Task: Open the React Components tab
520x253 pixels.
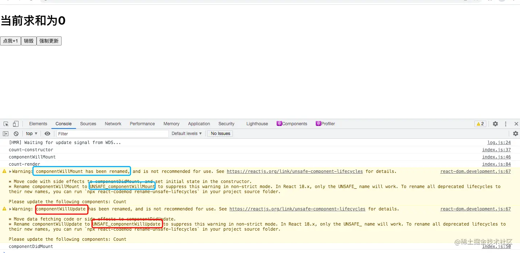Action: tap(292, 124)
